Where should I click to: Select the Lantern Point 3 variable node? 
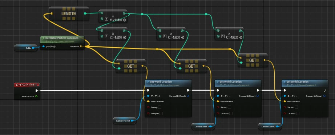point(270,127)
